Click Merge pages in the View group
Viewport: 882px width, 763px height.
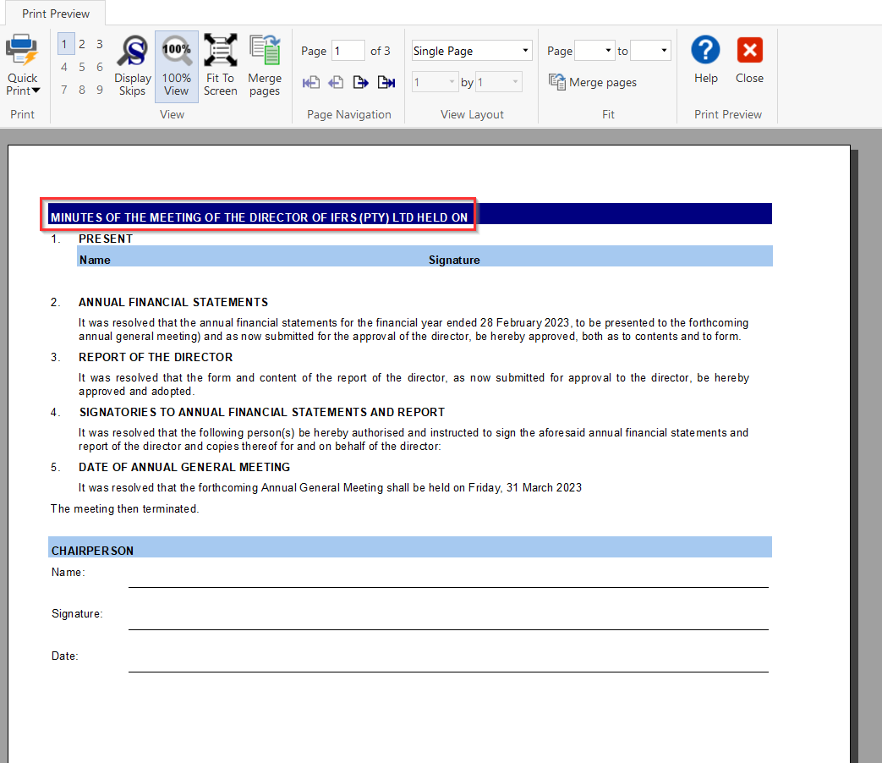click(x=265, y=66)
